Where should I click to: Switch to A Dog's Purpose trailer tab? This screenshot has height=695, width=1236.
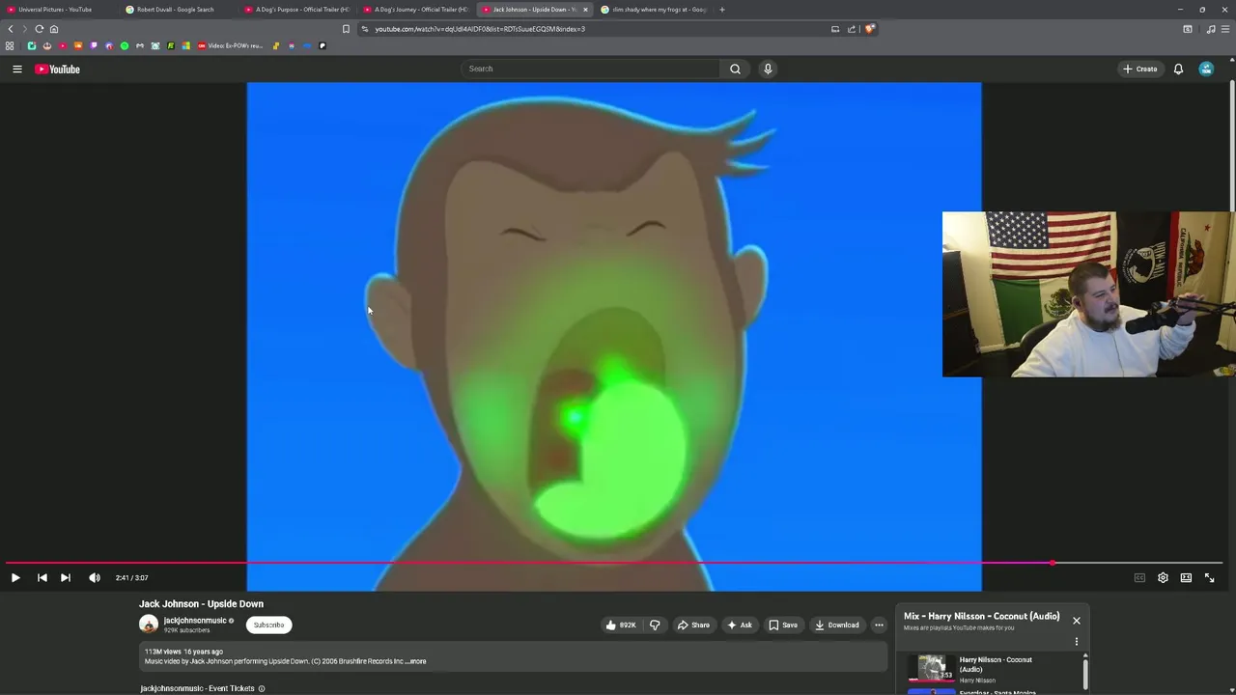pos(296,10)
